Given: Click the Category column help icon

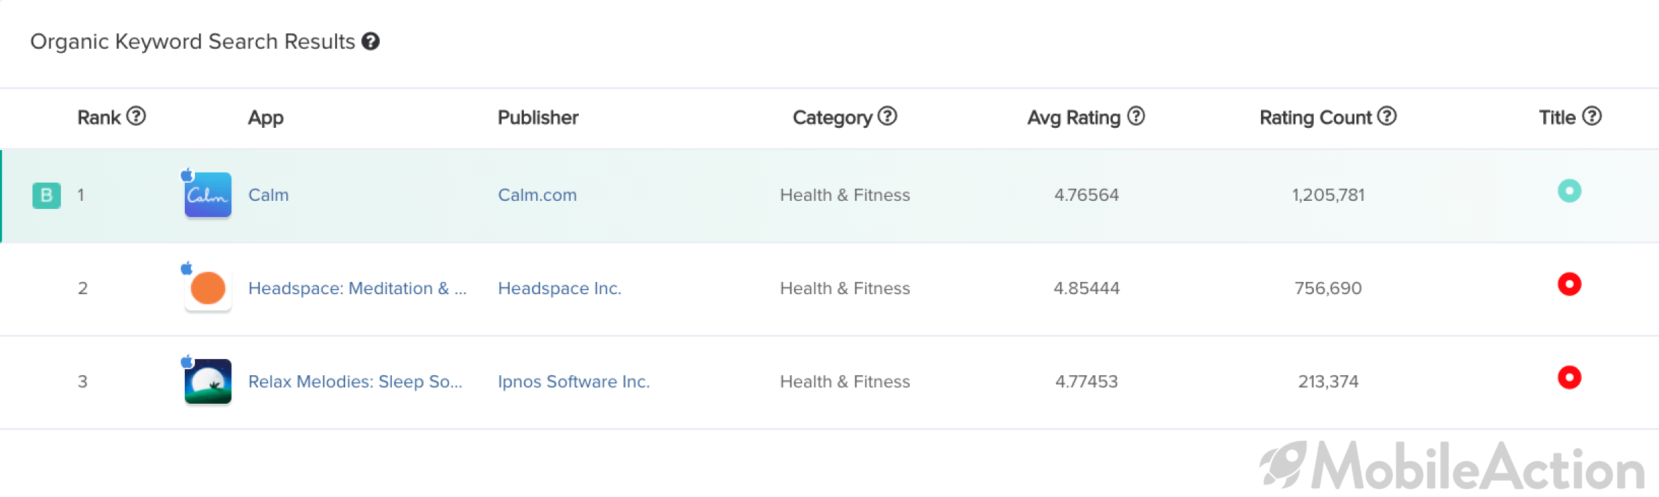Looking at the screenshot, I should [887, 116].
